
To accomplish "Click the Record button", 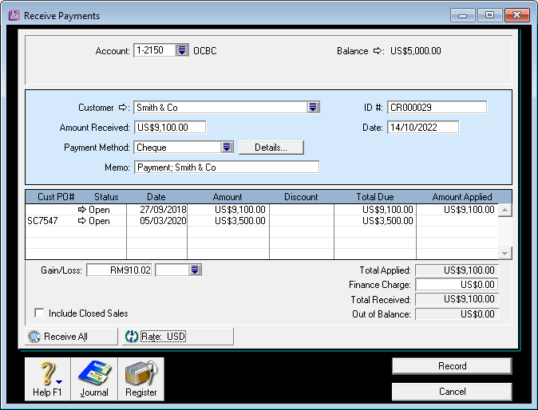I will (x=452, y=366).
